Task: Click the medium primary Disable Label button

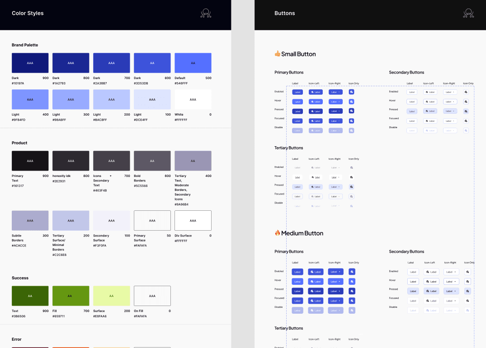Action: [x=297, y=310]
